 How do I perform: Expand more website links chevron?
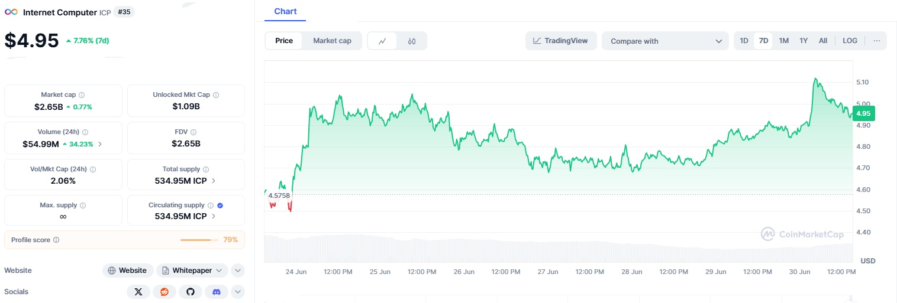click(x=238, y=271)
